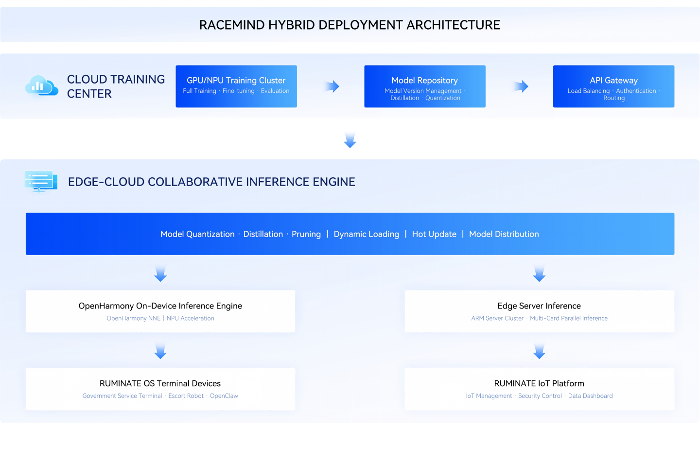Screen dimensions: 700x462
Task: Click the IoT Management label
Action: (489, 396)
